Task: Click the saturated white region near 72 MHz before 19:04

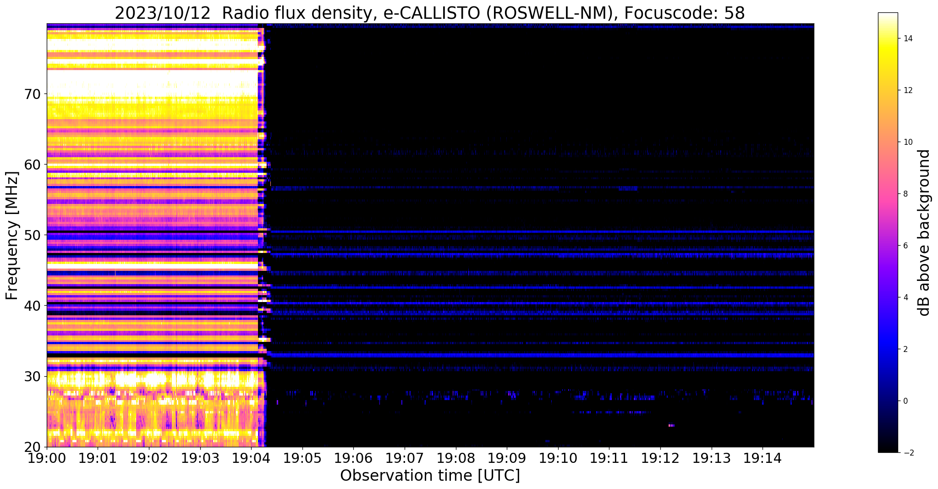Action: click(x=152, y=82)
